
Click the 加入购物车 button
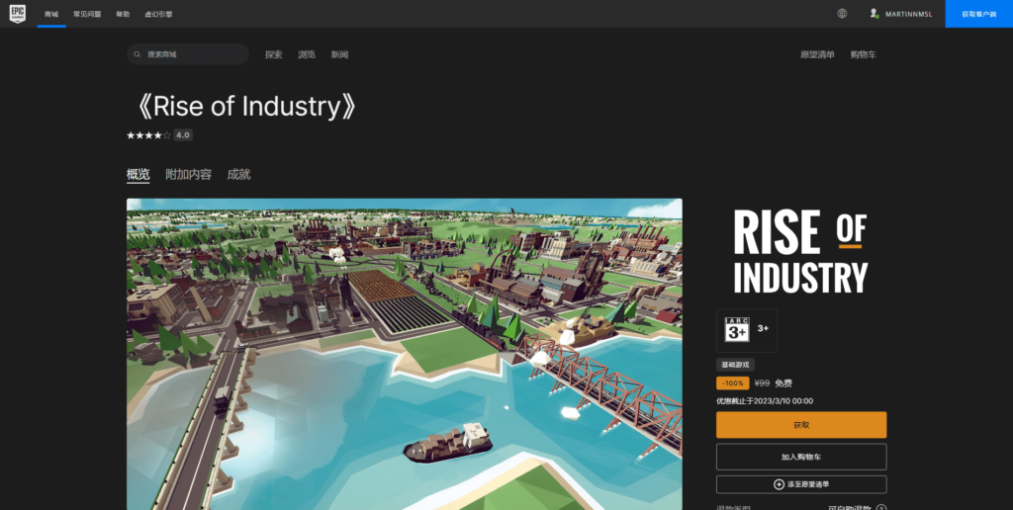coord(801,457)
